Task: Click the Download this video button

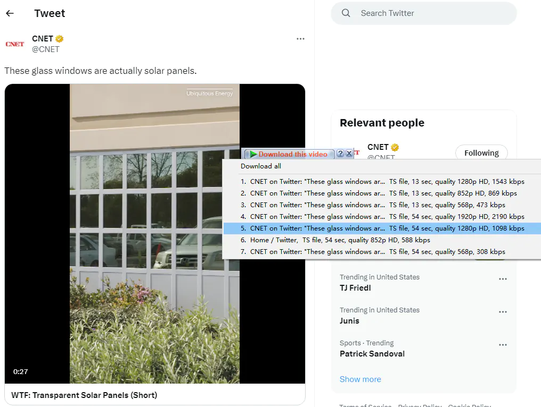Action: coord(289,154)
